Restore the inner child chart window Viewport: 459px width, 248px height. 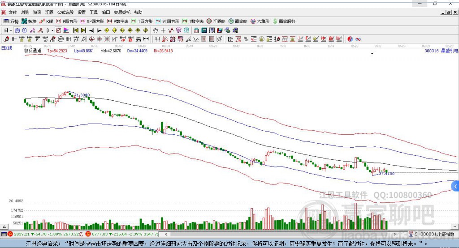coord(449,12)
